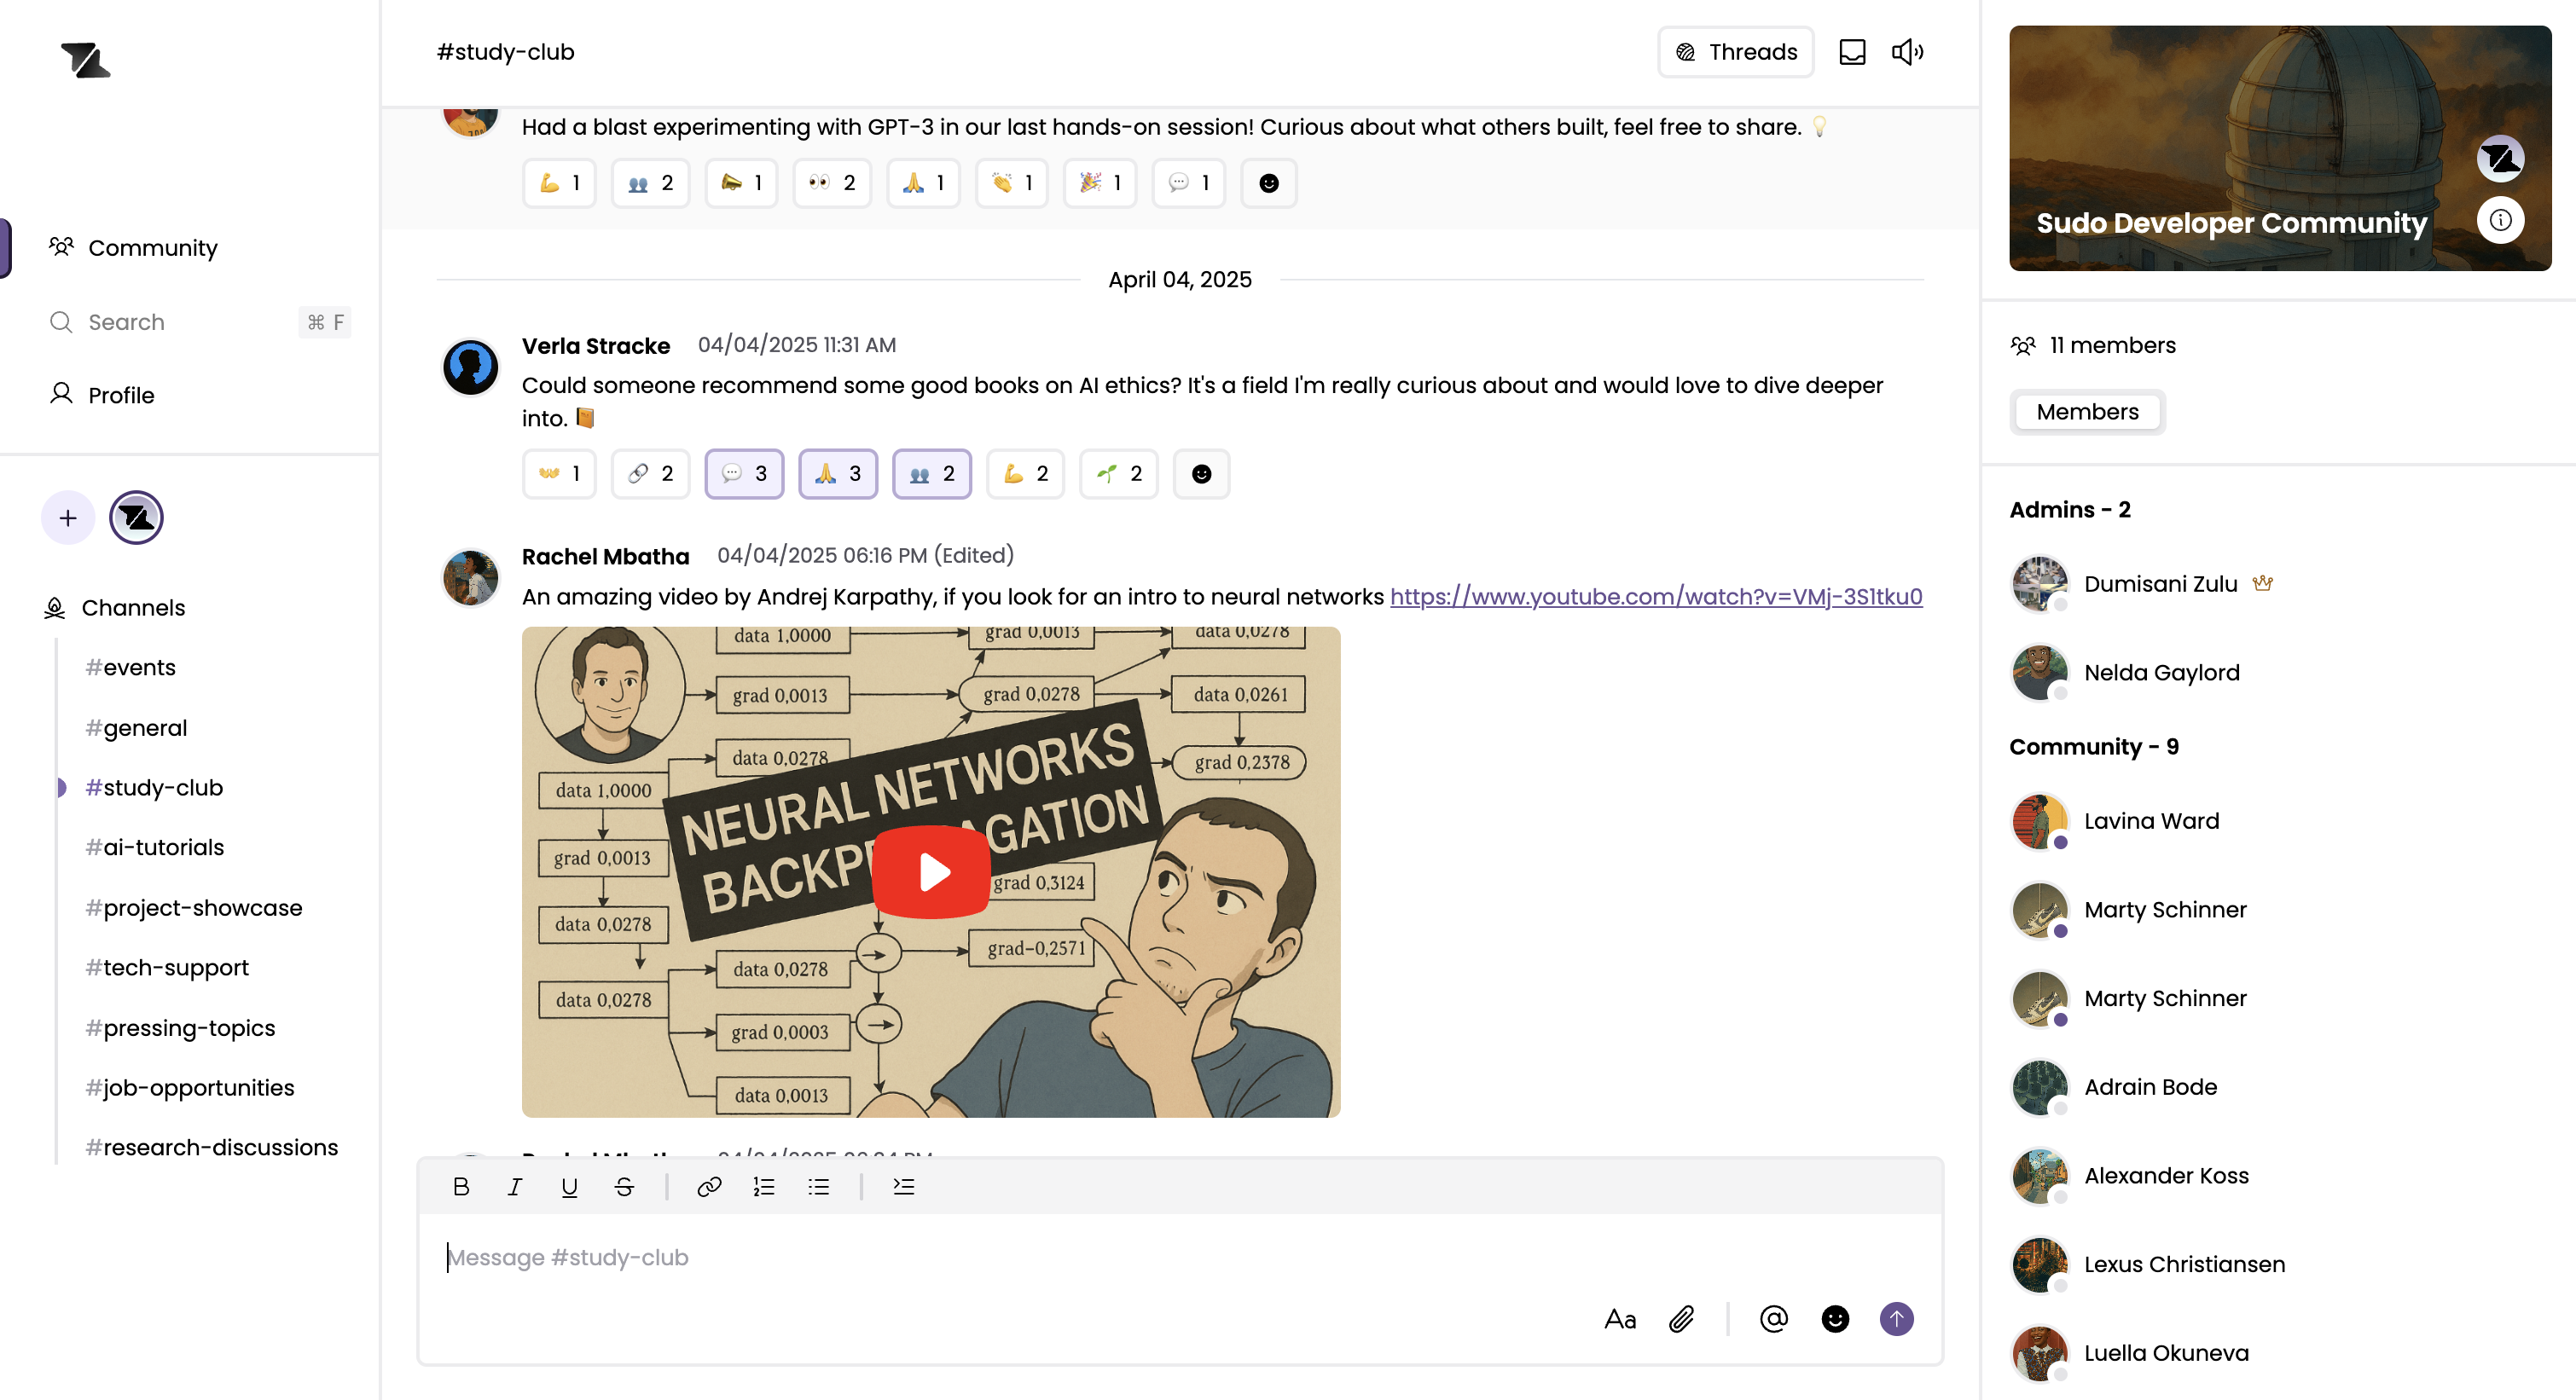Open the #job-opportunities channel
The height and width of the screenshot is (1400, 2576).
point(190,1087)
